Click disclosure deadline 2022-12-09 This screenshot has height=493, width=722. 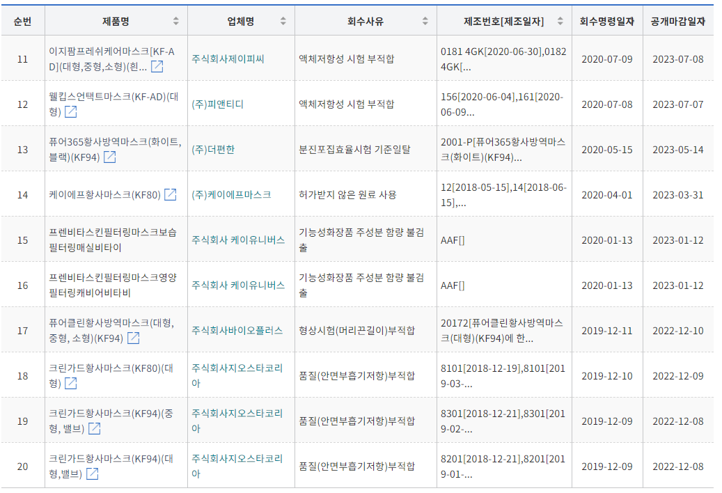(x=678, y=376)
